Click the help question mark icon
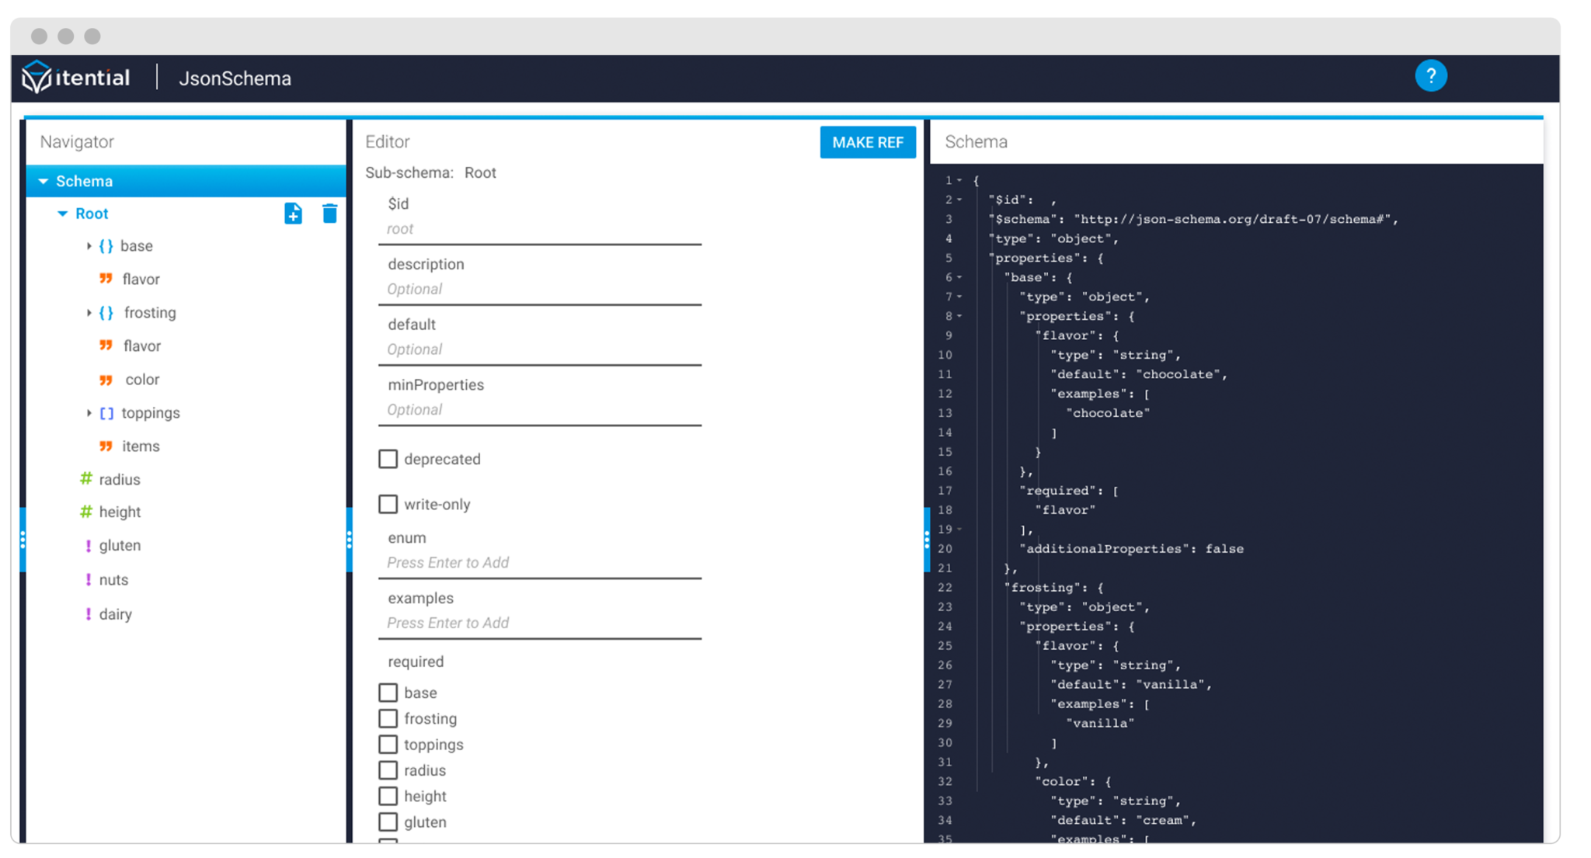1591x858 pixels. 1433,76
